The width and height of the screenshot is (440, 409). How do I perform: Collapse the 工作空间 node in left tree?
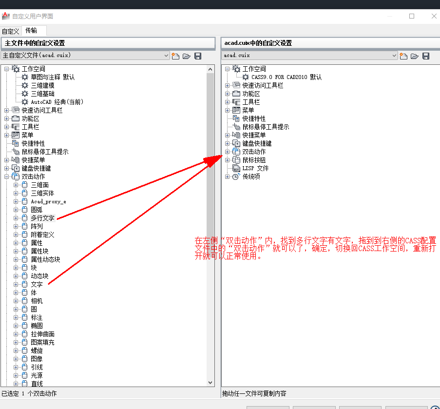click(x=7, y=69)
